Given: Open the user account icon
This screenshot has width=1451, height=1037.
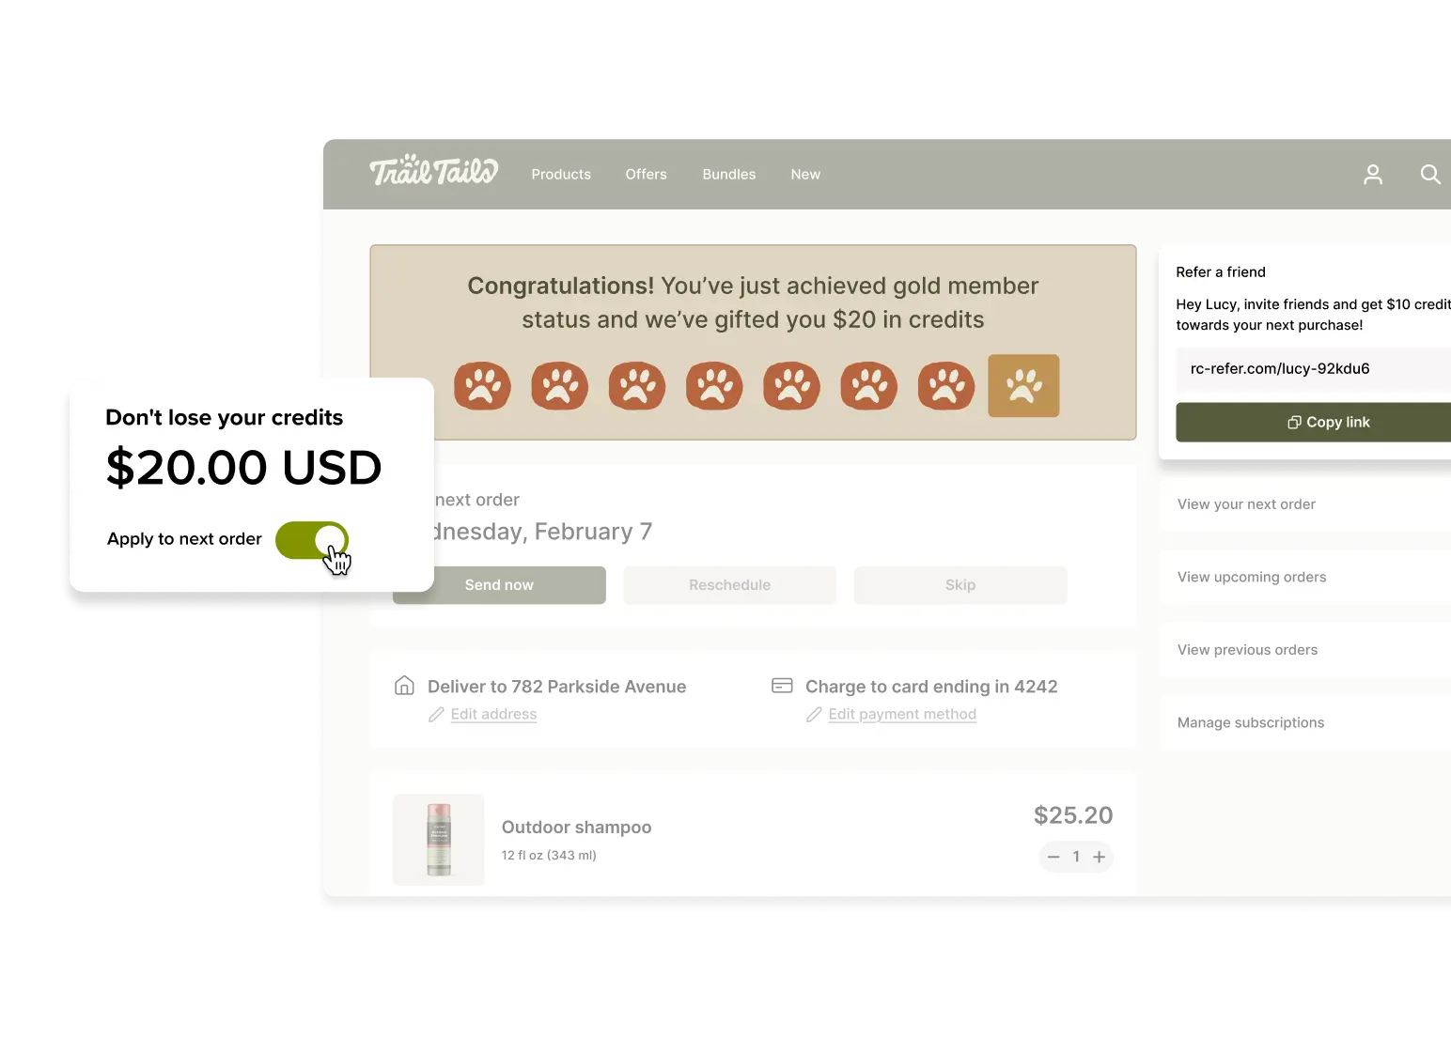Looking at the screenshot, I should (1373, 175).
